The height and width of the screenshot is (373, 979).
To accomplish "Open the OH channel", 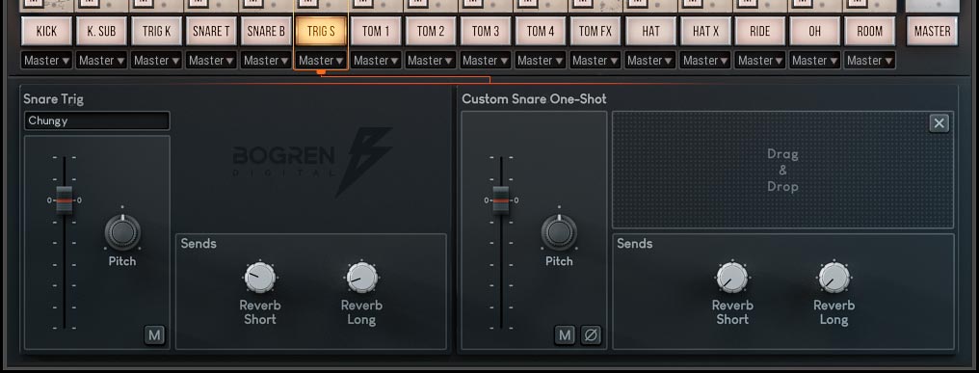I will tap(816, 31).
